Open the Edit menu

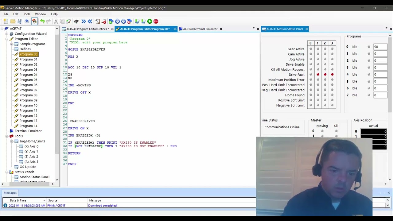[16, 14]
